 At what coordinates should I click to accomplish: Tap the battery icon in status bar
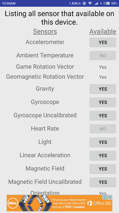pyautogui.click(x=107, y=3)
